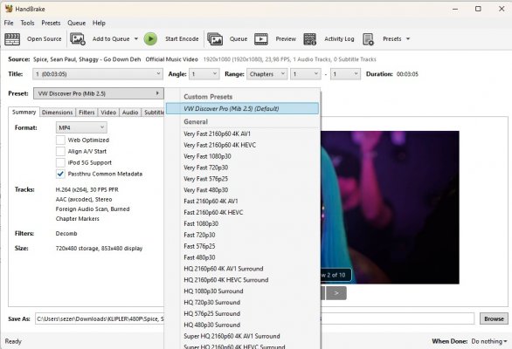Click the Activity Log label
The image size is (512, 349).
click(339, 38)
